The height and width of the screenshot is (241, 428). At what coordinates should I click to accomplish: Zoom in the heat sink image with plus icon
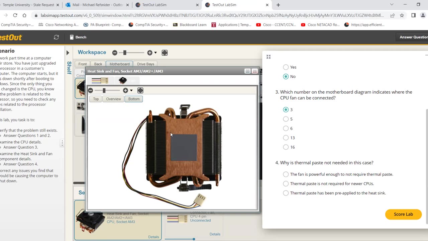[125, 90]
